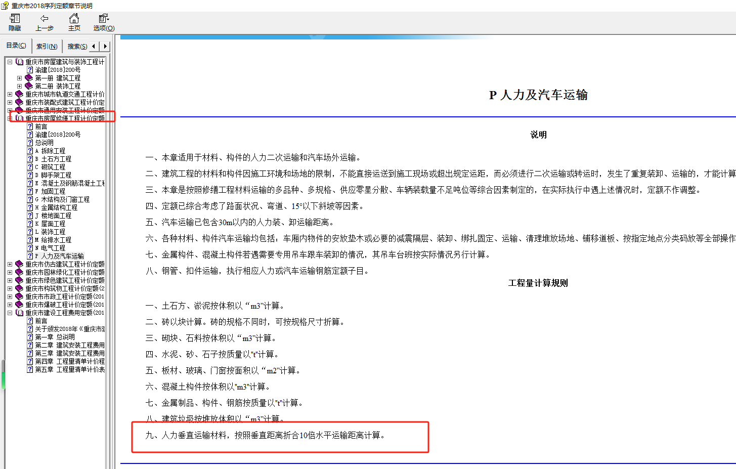Image resolution: width=736 pixels, height=469 pixels.
Task: Click the help window title bar icon
Action: (5, 6)
